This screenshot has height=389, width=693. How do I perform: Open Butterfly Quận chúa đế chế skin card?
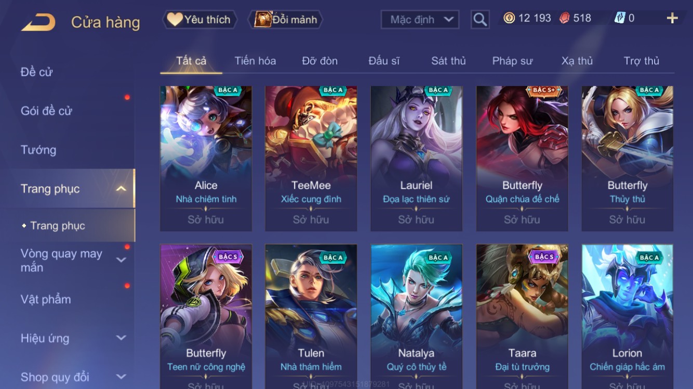522,158
